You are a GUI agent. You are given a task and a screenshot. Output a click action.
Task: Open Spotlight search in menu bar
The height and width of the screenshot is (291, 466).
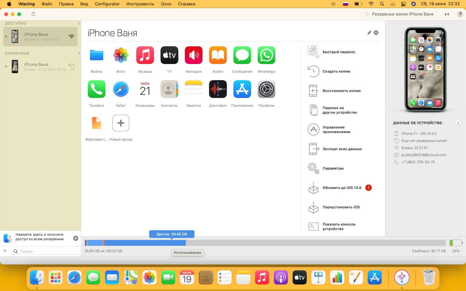(382, 4)
